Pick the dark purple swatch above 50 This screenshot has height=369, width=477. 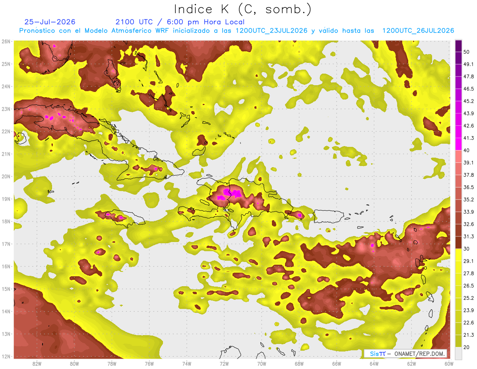pos(458,46)
